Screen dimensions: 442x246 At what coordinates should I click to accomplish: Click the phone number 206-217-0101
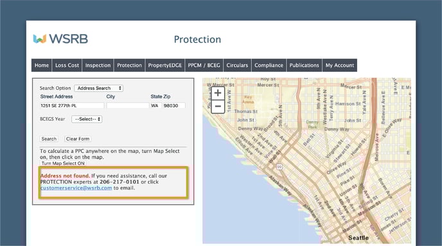point(119,182)
